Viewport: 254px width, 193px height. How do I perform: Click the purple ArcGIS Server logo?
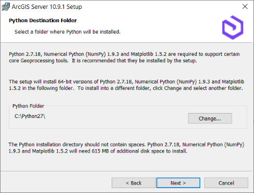pos(233,28)
